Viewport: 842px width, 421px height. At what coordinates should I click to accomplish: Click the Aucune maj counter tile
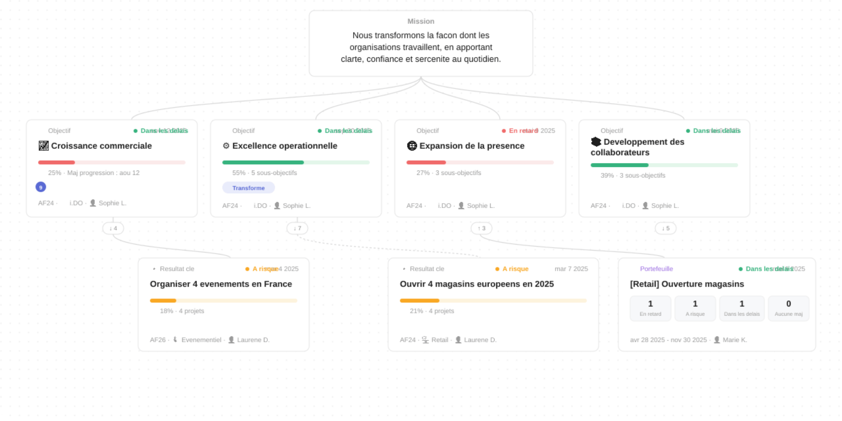pos(789,308)
